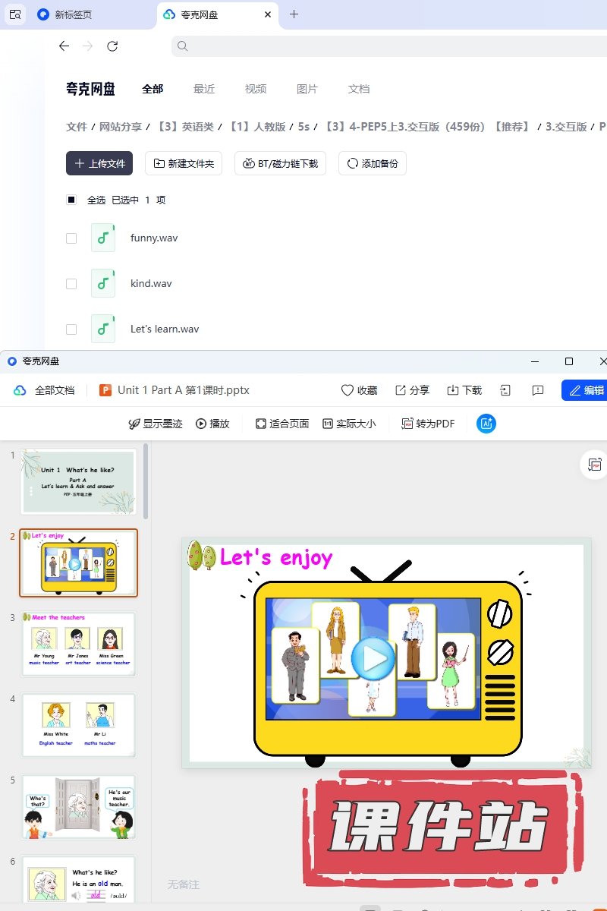Click the 上传文件 upload button

(x=99, y=163)
